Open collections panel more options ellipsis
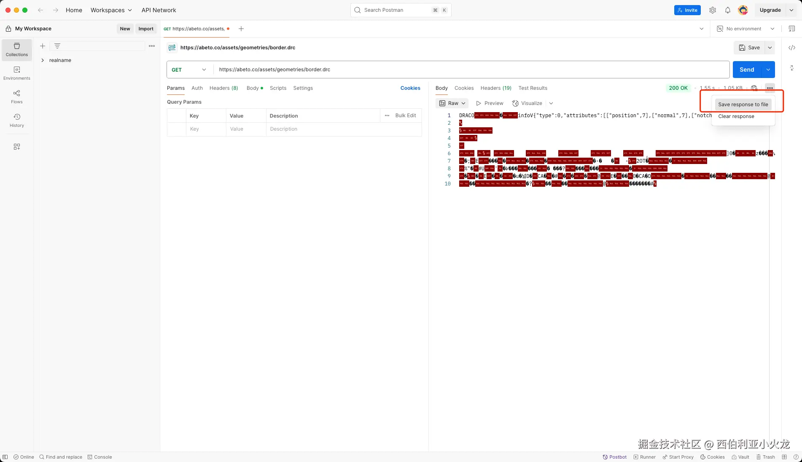 click(152, 46)
